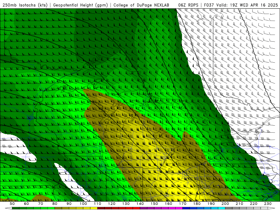Click the '160' colorbar label
This screenshot has width=280, height=210.
(168, 204)
